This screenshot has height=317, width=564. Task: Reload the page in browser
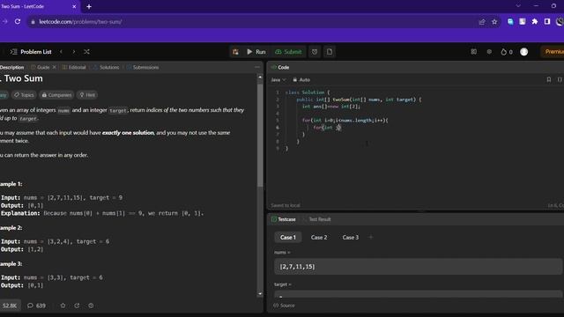(x=18, y=21)
